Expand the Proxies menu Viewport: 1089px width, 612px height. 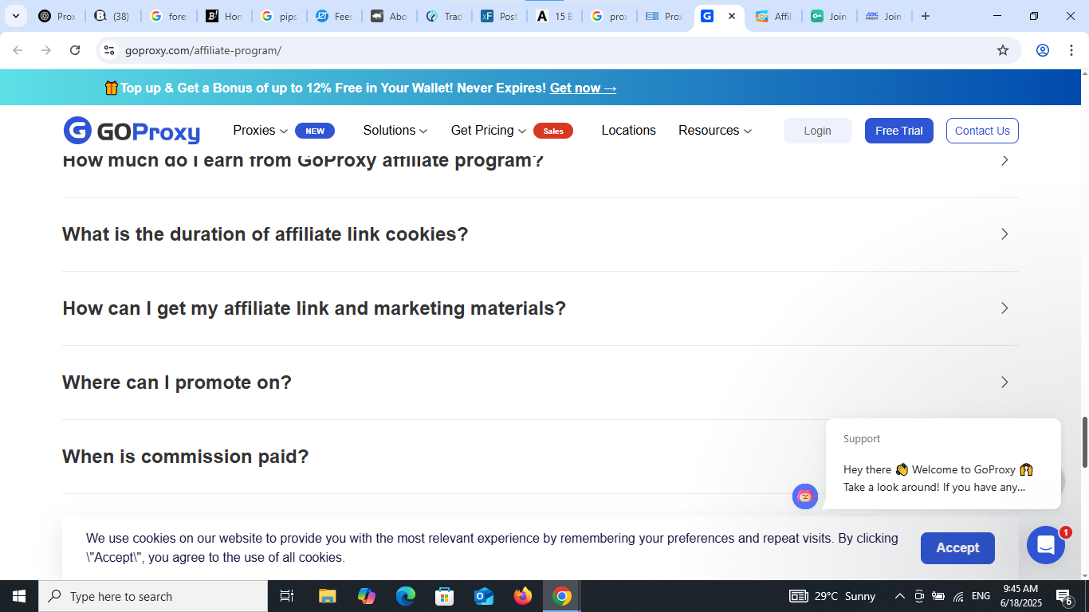click(261, 131)
